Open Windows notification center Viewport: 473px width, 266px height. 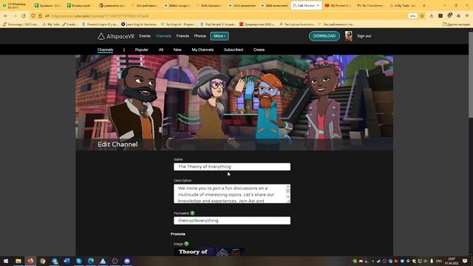[465, 261]
